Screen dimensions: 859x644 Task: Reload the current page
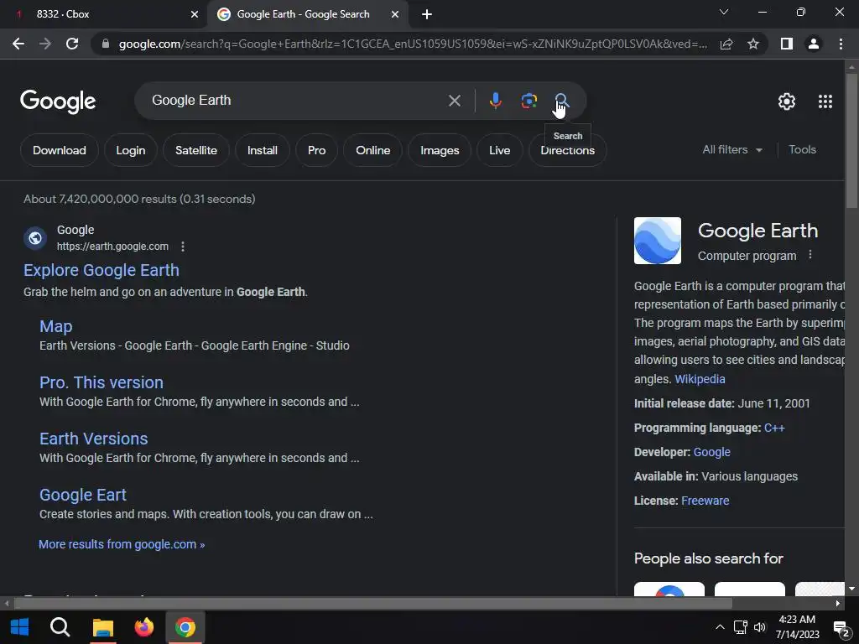[72, 44]
